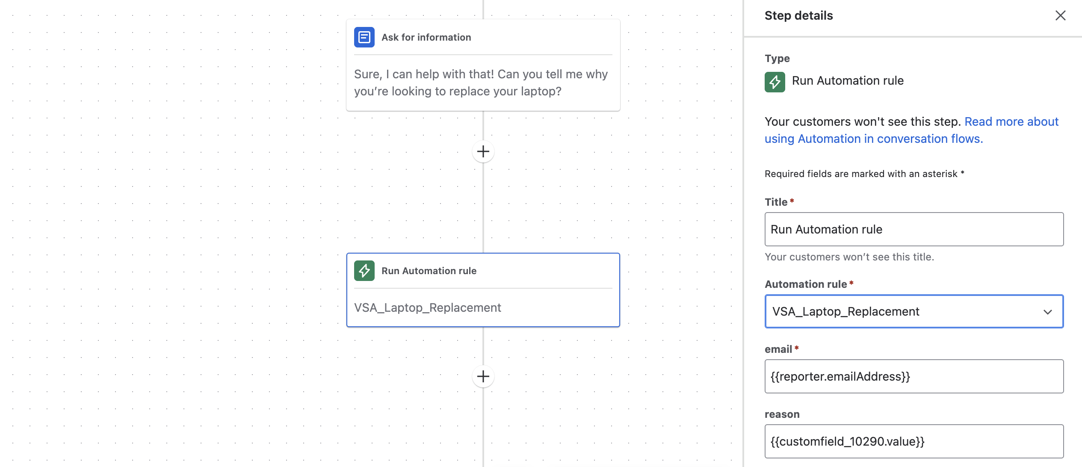Viewport: 1082px width, 467px height.
Task: Click VSA_Laptop_Replacement text in flow node
Action: pos(428,307)
